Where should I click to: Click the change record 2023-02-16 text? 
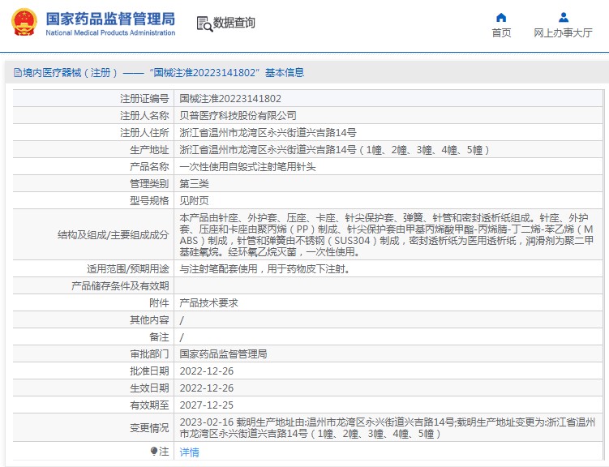click(388, 428)
